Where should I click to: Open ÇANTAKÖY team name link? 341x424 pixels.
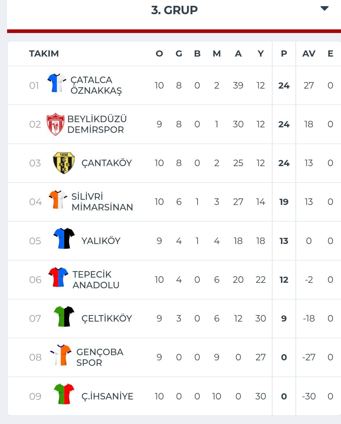click(107, 163)
